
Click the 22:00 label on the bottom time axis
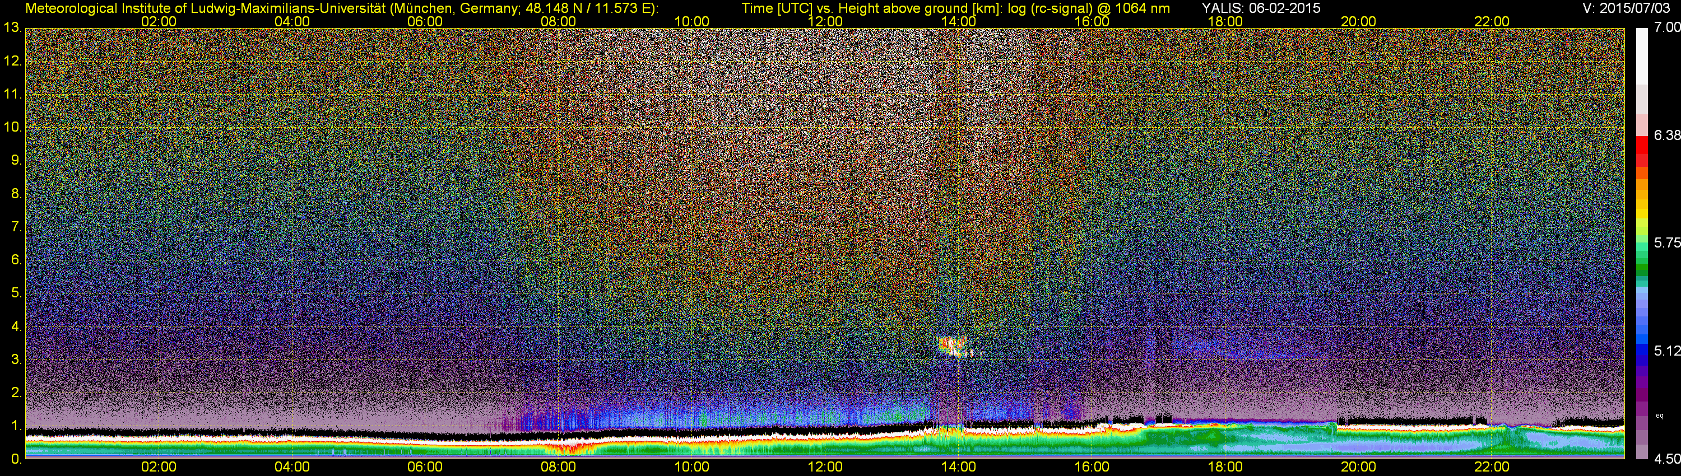pyautogui.click(x=1492, y=467)
